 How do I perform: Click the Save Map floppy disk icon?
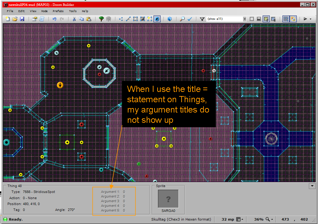[22, 19]
